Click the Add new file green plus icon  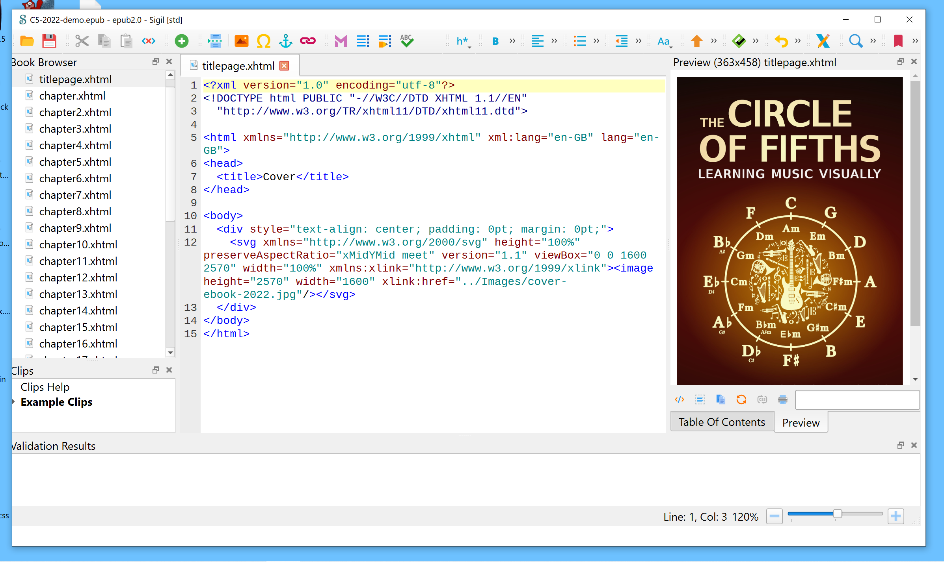click(182, 41)
